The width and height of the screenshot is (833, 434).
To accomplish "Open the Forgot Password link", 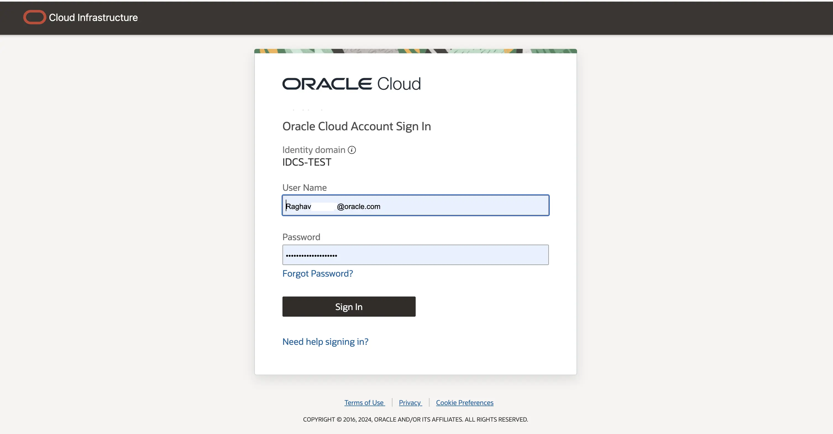I will pyautogui.click(x=318, y=274).
